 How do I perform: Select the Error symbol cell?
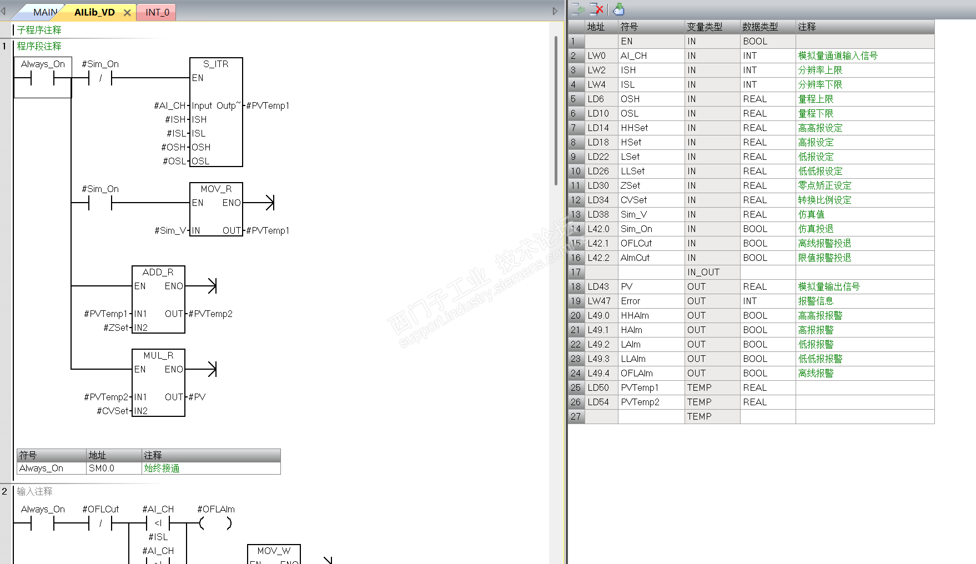tap(651, 301)
